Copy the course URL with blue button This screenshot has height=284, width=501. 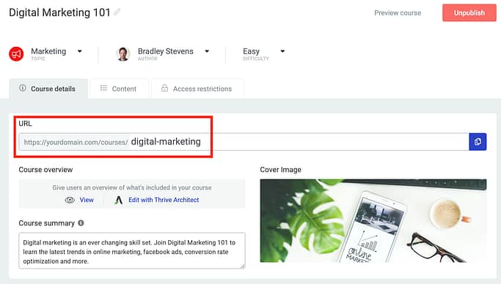tap(478, 141)
